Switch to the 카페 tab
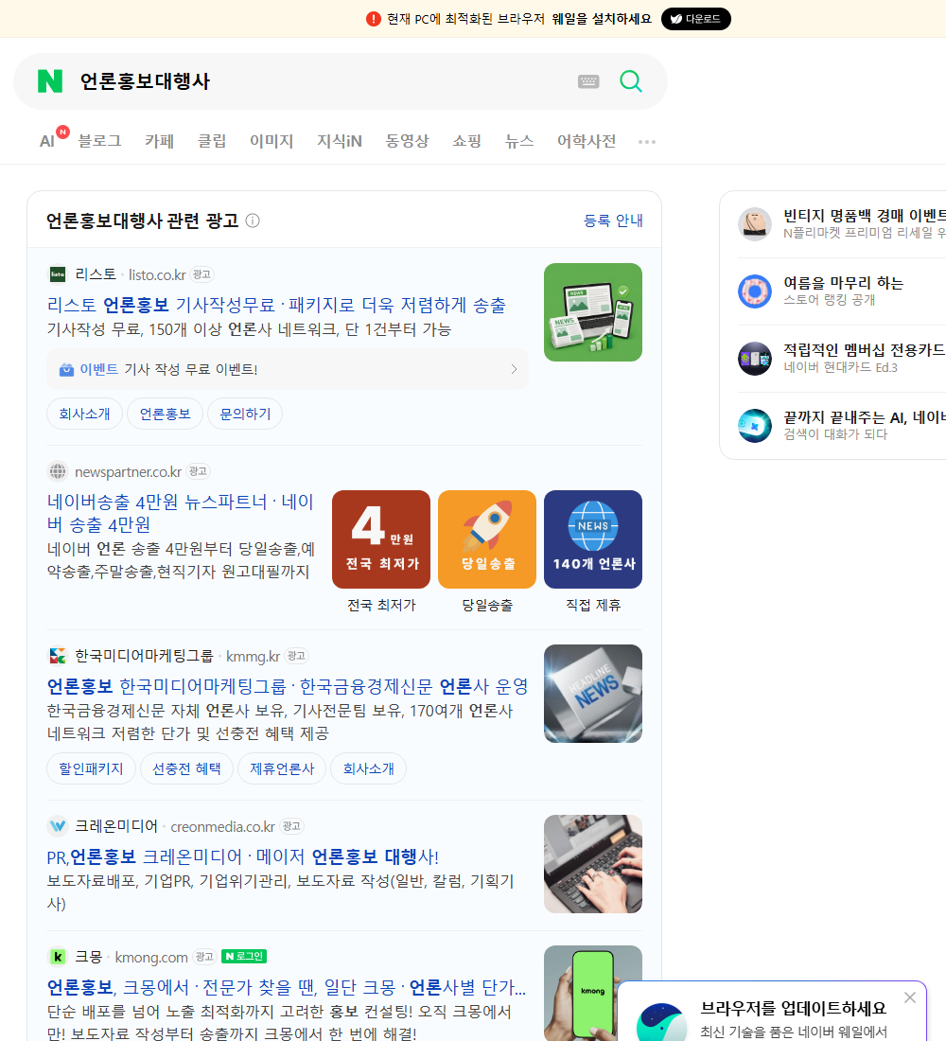946x1041 pixels. [x=159, y=141]
